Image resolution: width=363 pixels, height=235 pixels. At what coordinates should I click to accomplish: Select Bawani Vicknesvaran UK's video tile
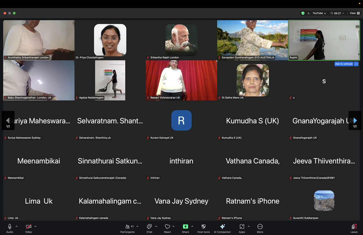(x=181, y=80)
